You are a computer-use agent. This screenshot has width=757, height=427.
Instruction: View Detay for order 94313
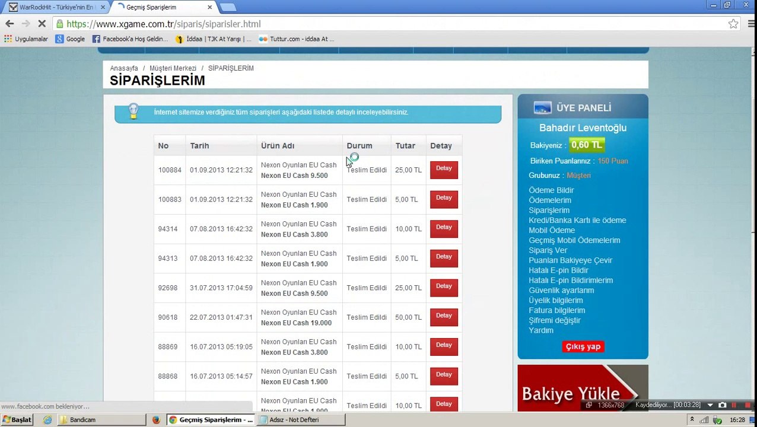click(444, 258)
